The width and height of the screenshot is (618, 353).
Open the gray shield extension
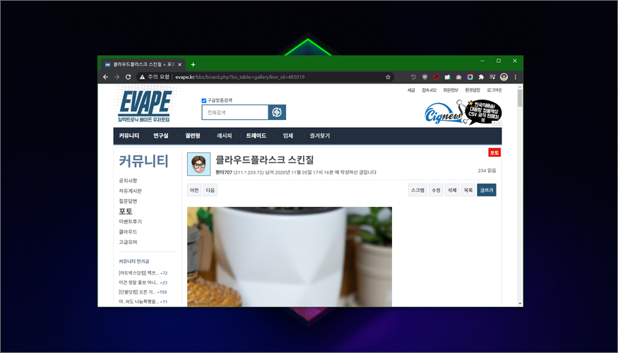point(424,77)
